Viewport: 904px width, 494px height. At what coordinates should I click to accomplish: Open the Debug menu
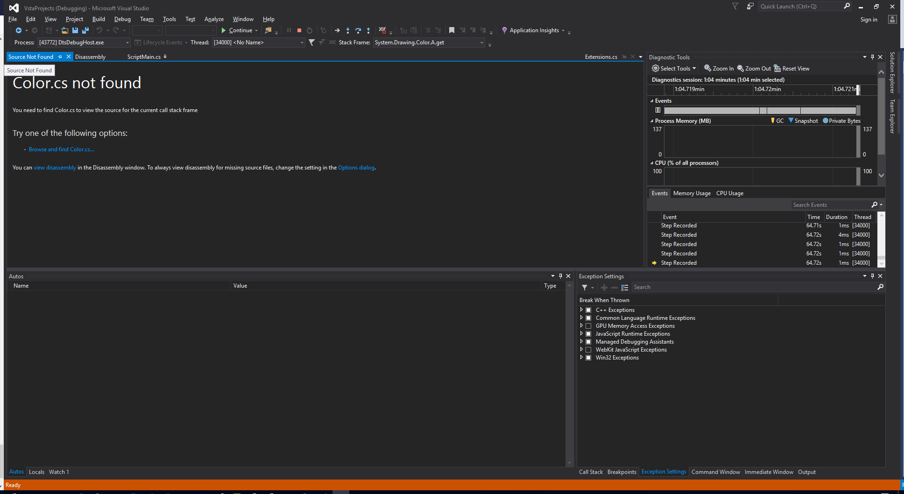click(122, 19)
